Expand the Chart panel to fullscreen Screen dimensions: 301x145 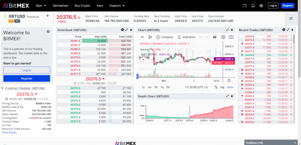228,30
